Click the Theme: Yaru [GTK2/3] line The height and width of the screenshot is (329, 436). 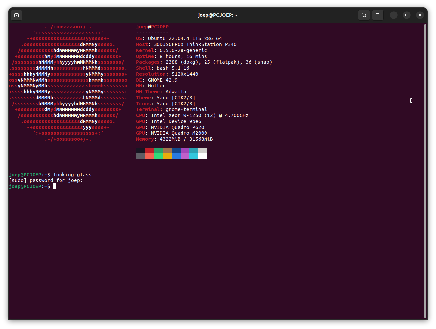click(x=166, y=98)
